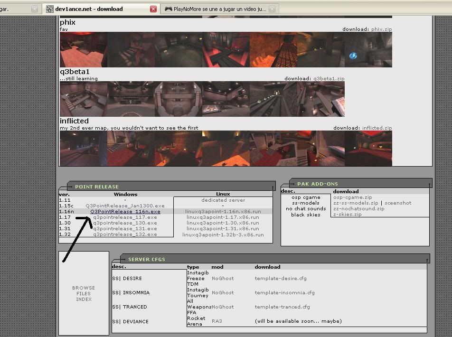
Task: Click the RA3 mod for SS| DEVIANCE
Action: (217, 321)
